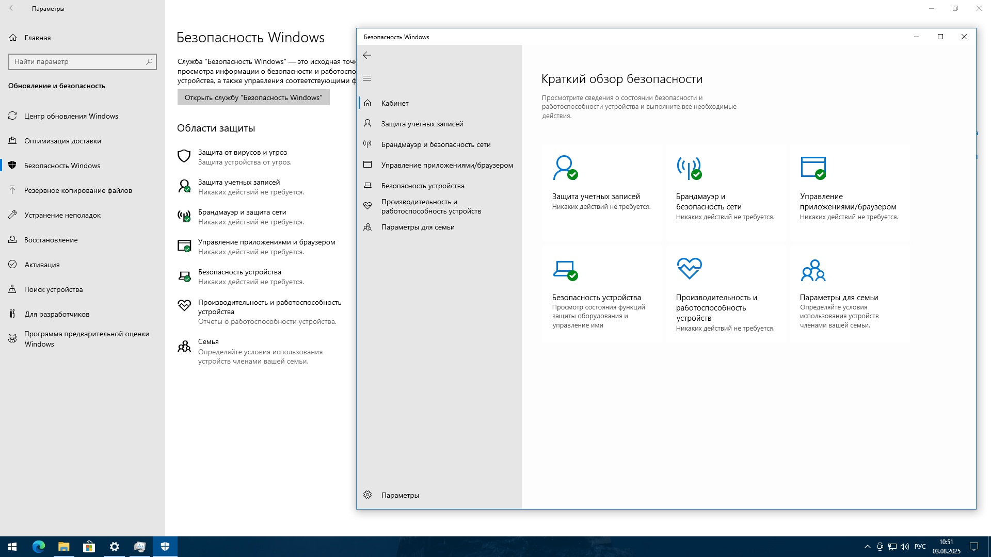The image size is (991, 557).
Task: Click Семья people icon in Settings list
Action: pos(184,346)
